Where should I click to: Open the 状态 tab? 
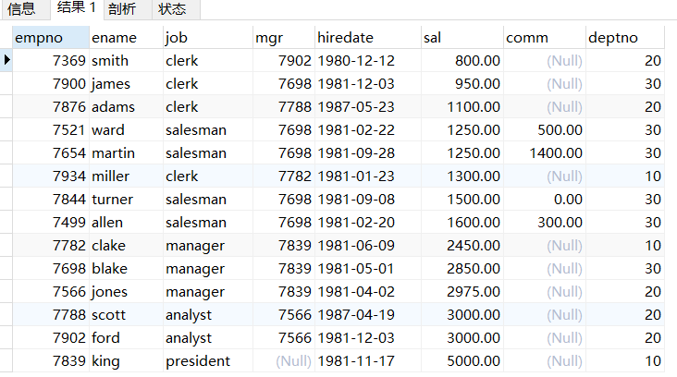(x=171, y=9)
